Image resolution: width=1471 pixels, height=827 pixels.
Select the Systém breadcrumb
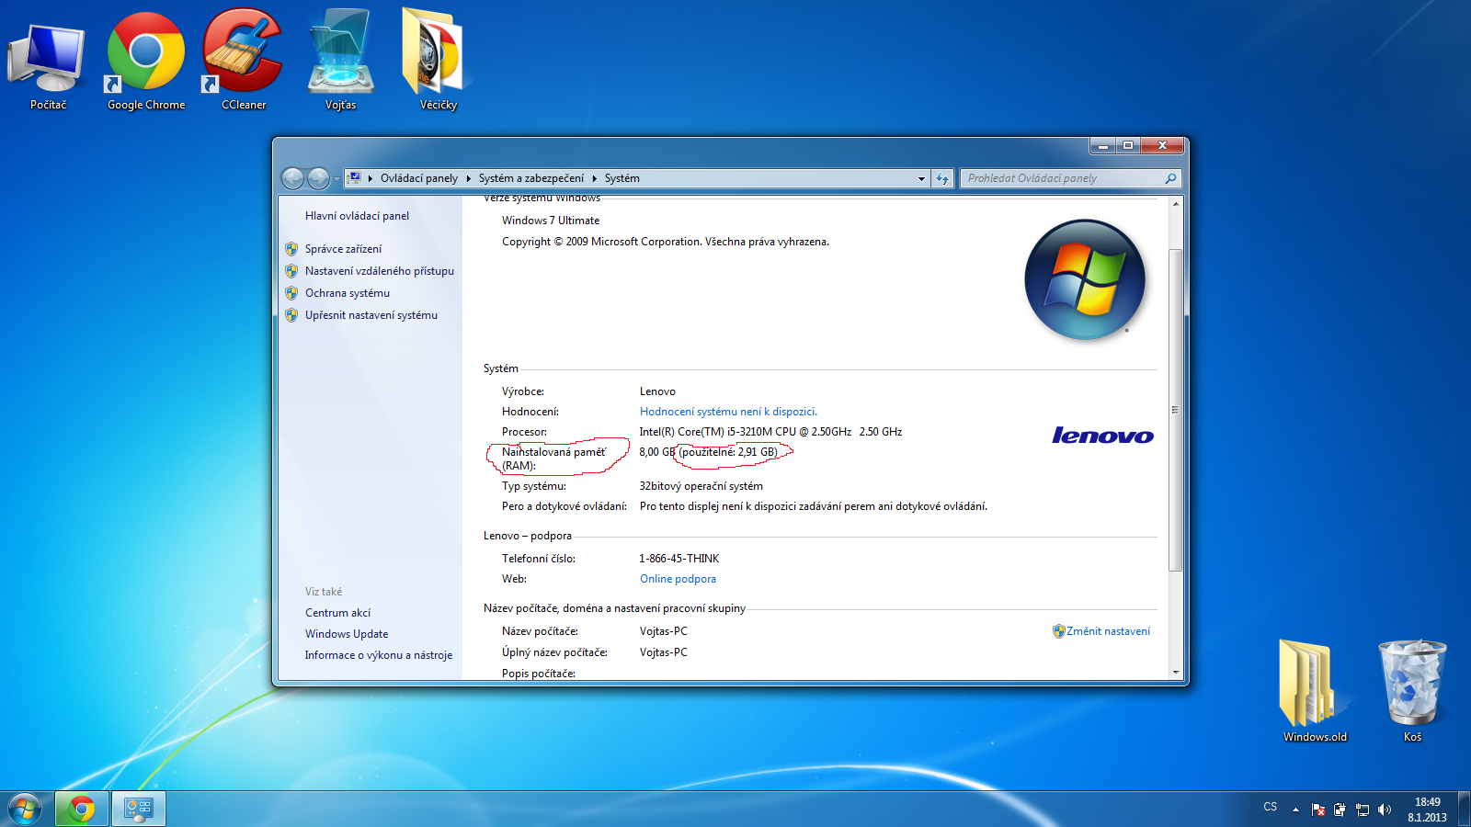pos(622,178)
